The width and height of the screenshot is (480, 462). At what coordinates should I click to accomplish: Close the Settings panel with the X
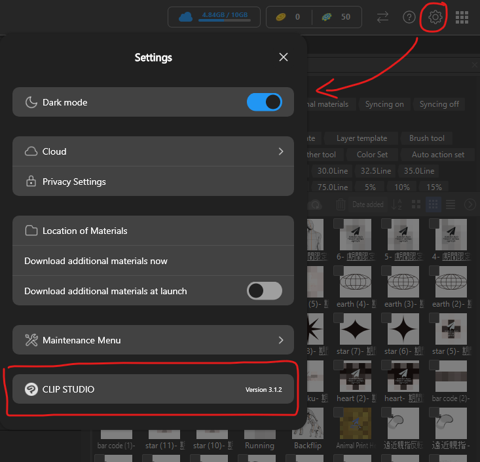(284, 57)
